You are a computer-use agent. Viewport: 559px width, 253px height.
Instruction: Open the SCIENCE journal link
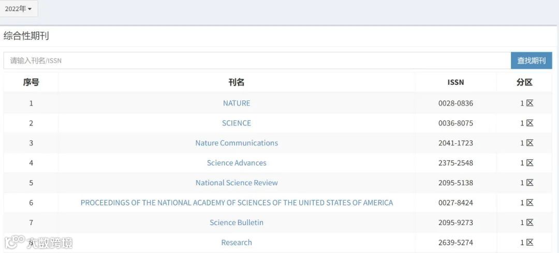tap(237, 123)
